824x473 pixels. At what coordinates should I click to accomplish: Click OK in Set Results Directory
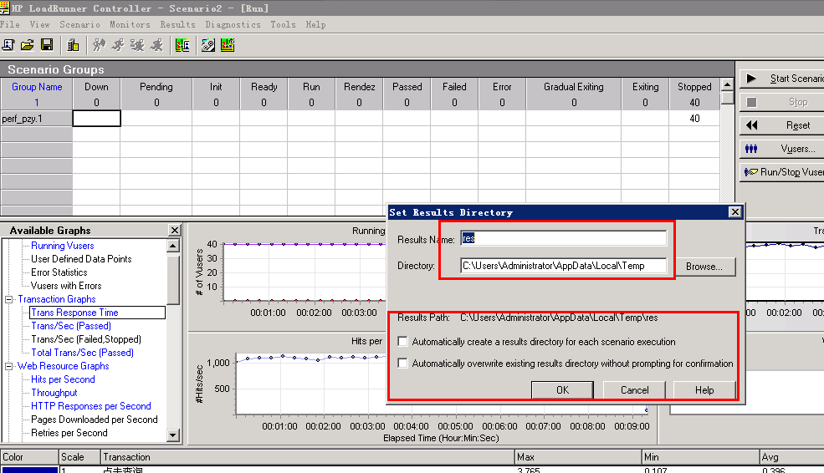[x=562, y=390]
